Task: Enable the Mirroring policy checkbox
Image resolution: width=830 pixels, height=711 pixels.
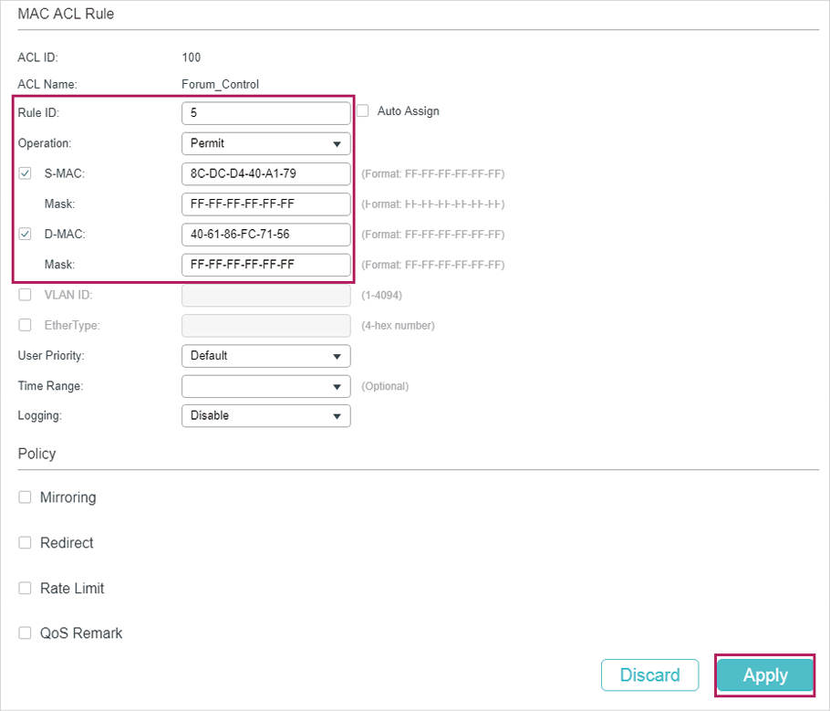Action: pyautogui.click(x=26, y=497)
